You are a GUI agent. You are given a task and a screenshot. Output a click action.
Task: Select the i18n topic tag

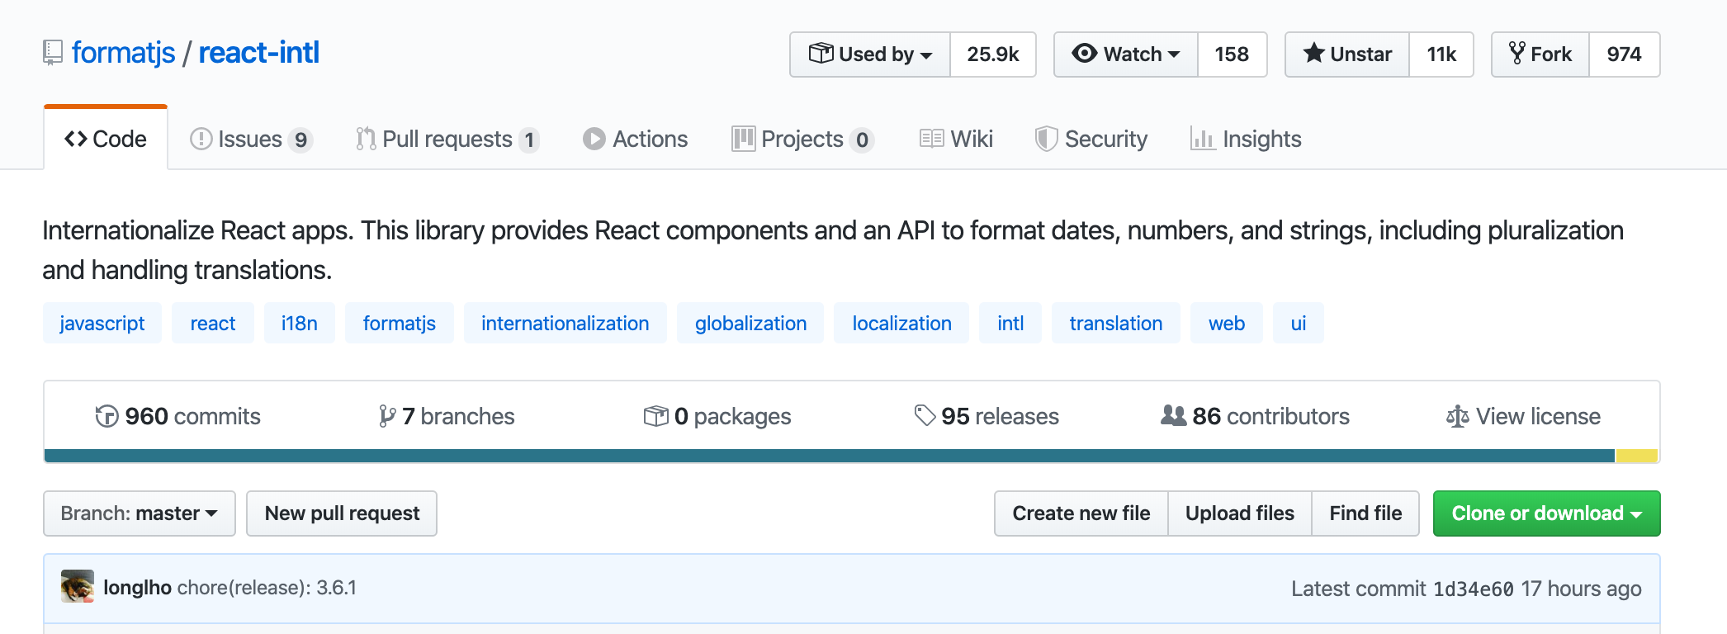[300, 323]
